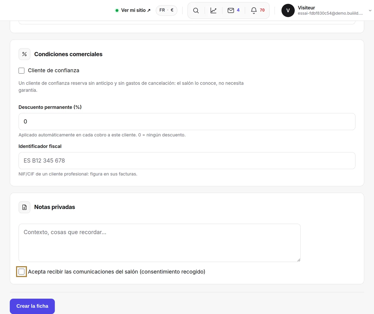Click the percent icon beside Condiciones comerciales
This screenshot has height=314, width=374.
coord(24,54)
